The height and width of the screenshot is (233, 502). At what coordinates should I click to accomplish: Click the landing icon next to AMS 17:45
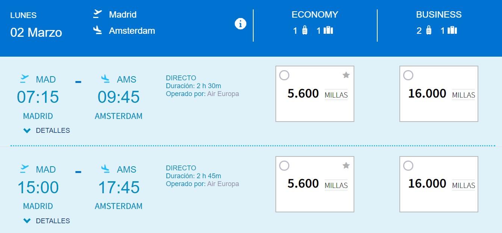point(106,169)
